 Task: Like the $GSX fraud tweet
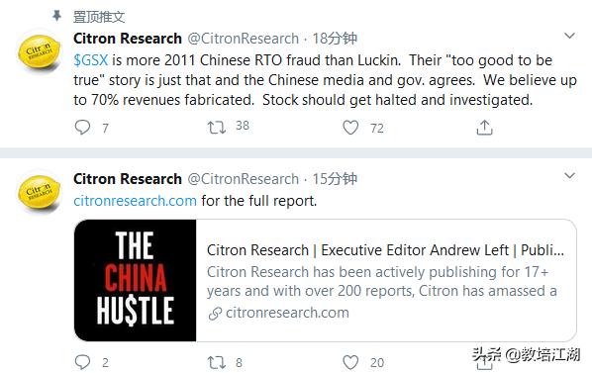tap(350, 128)
